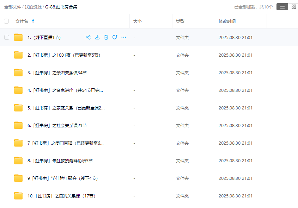Switch to grid thumbnail view
Viewport: 298px width, 208px height.
(293, 7)
